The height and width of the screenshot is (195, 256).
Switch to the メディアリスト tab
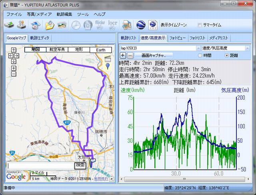(218, 38)
